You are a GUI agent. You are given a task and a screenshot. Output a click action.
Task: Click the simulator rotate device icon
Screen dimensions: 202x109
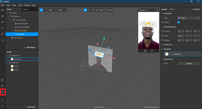coord(152,51)
